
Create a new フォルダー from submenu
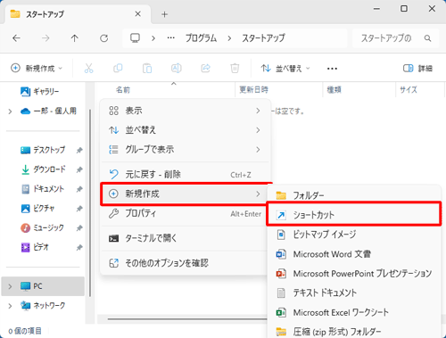coord(354,195)
